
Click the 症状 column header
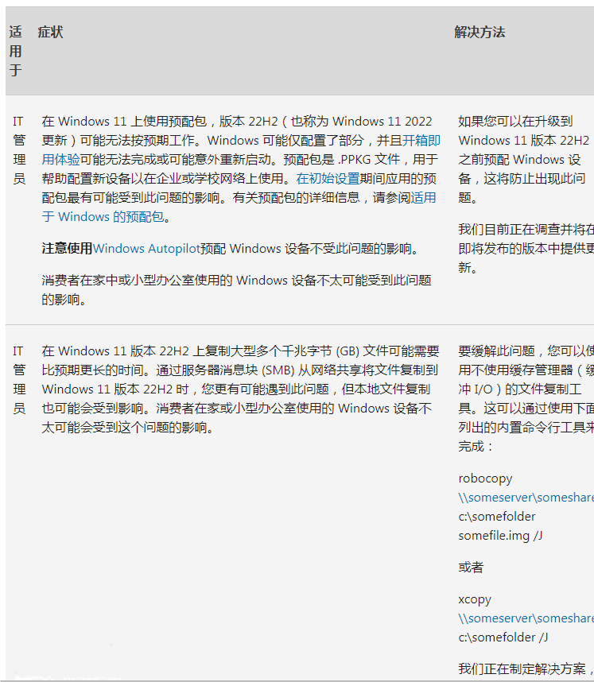[50, 32]
